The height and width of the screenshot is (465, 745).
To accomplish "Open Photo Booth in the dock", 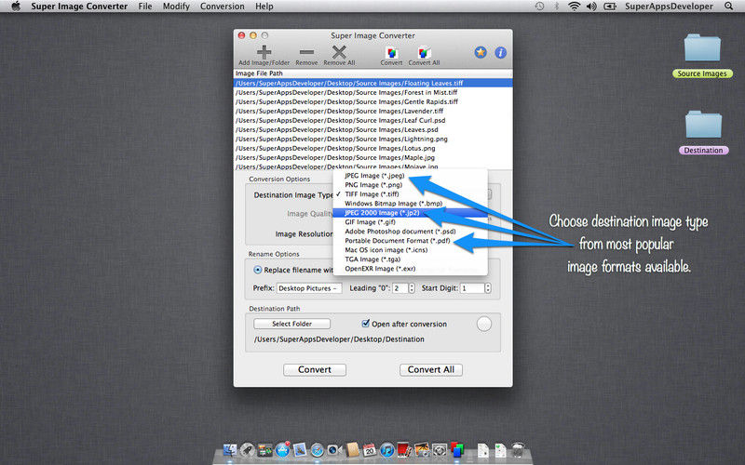I will tap(405, 450).
